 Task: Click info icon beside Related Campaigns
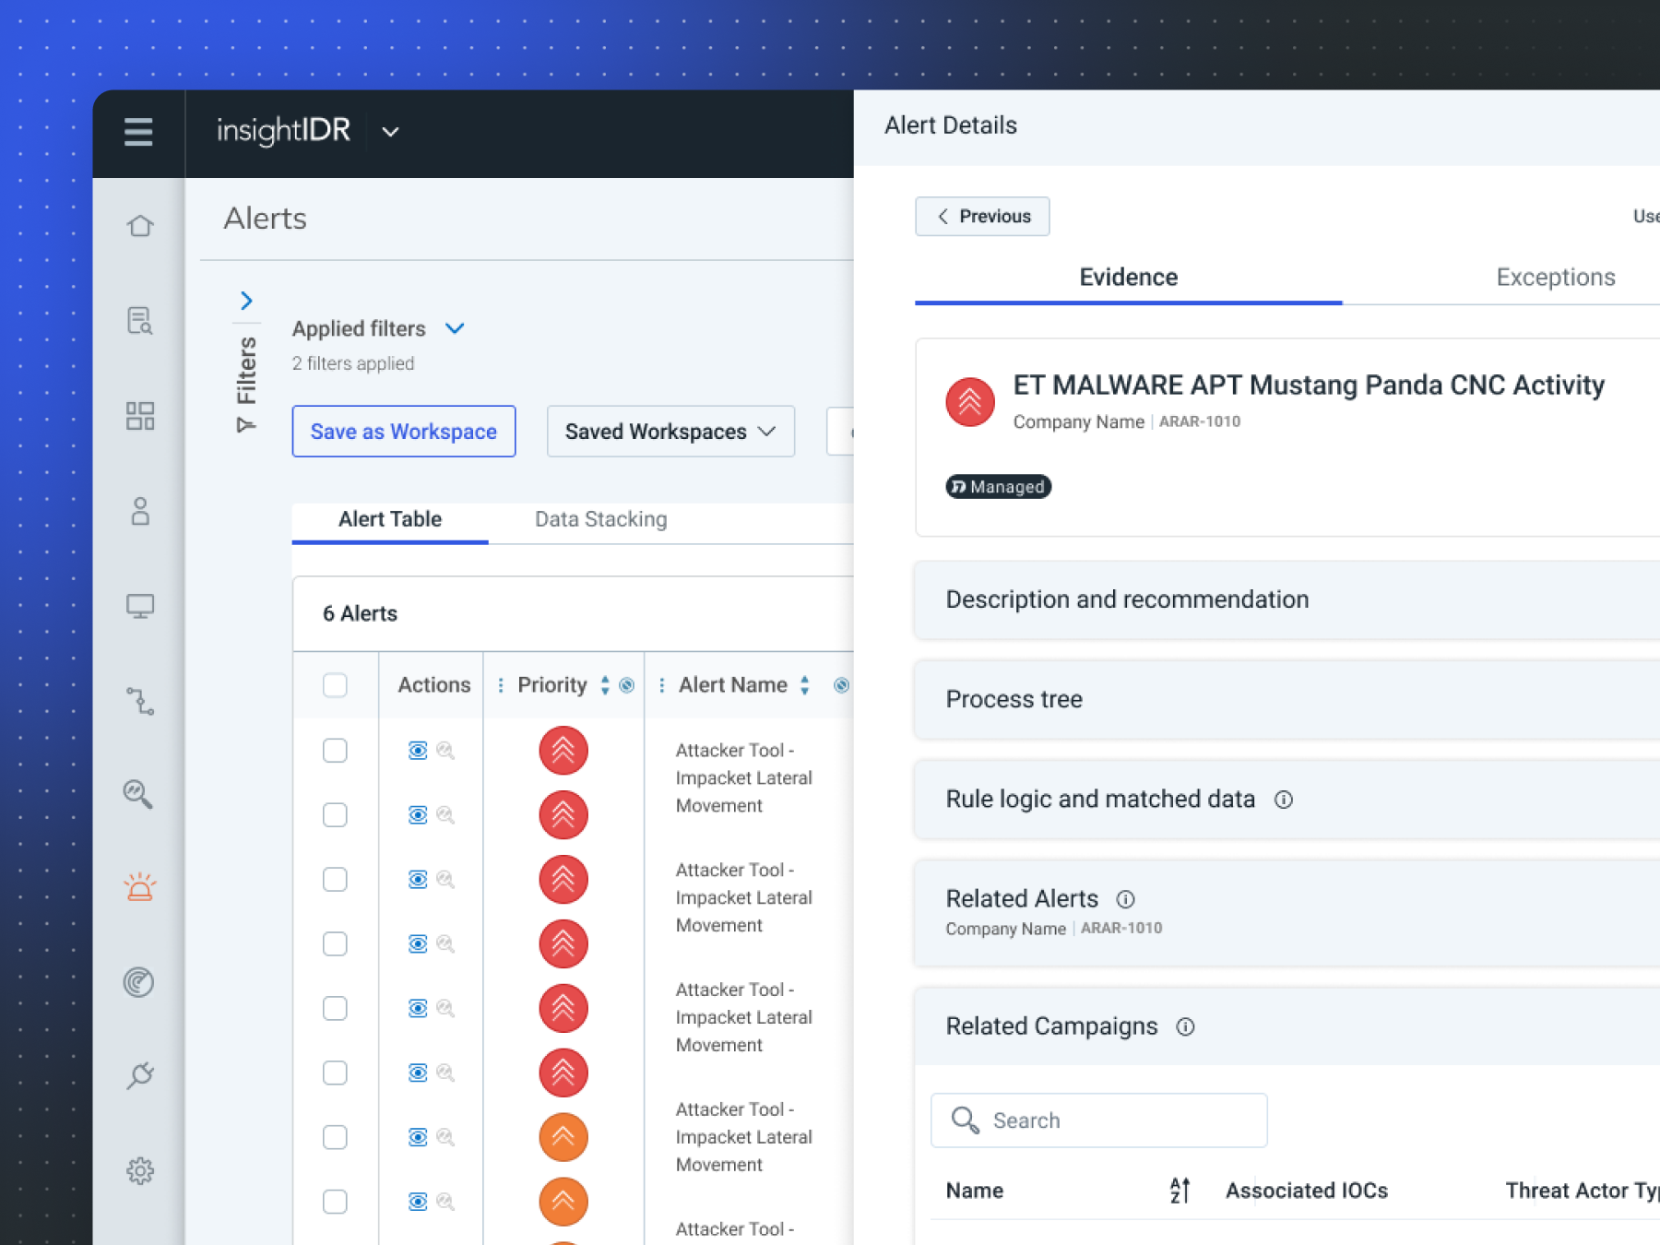click(x=1185, y=1027)
